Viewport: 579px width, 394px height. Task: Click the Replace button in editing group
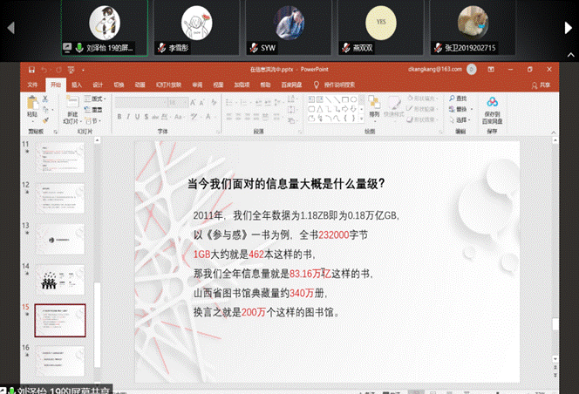click(460, 108)
